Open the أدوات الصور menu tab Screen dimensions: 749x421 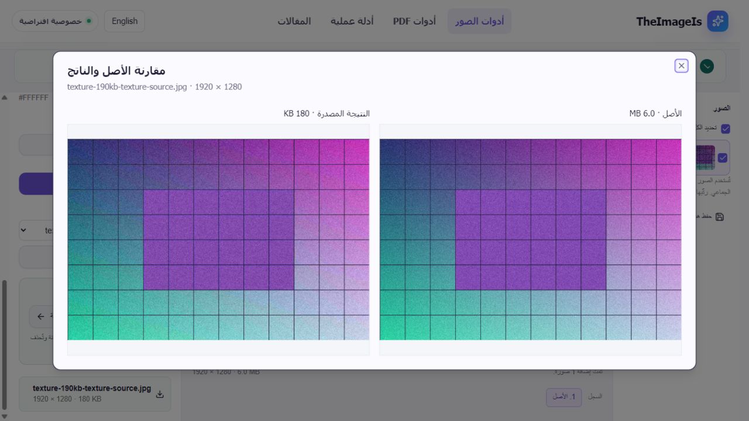point(479,21)
